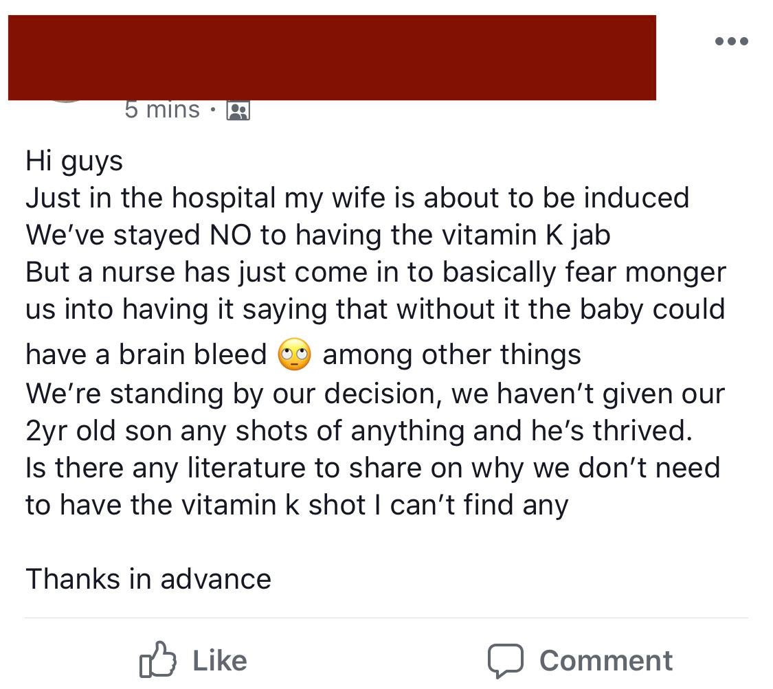
Task: Tap the "Comment" text label
Action: (x=606, y=660)
